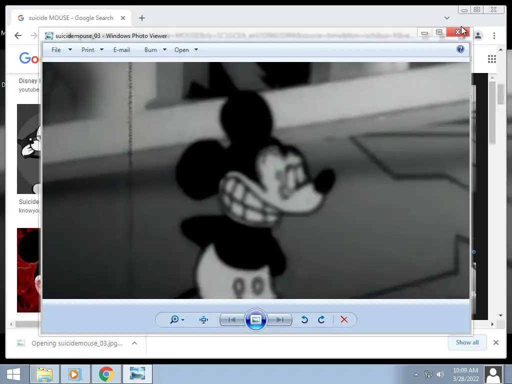
Task: Expand the zoom control dropdown arrow
Action: [x=183, y=320]
